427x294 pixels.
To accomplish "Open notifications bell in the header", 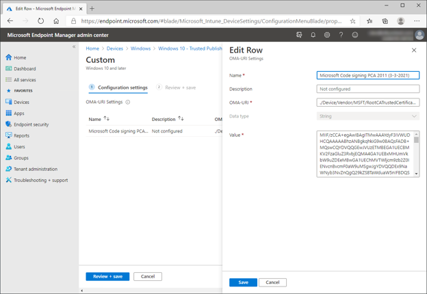I will click(313, 35).
